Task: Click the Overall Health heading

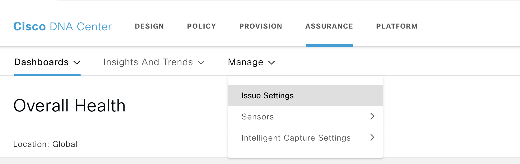Action: 69,105
